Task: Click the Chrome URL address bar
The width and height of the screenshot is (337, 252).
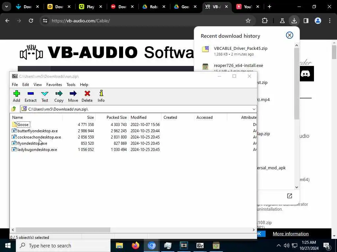Action: click(x=142, y=21)
